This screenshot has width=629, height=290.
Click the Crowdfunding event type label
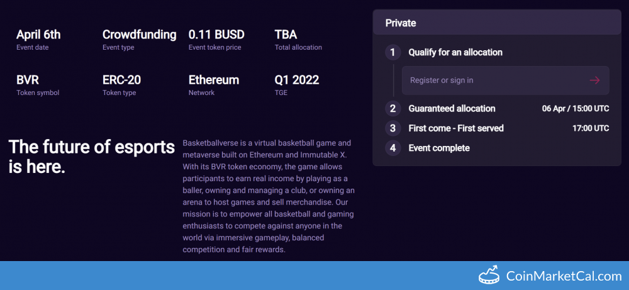point(139,35)
